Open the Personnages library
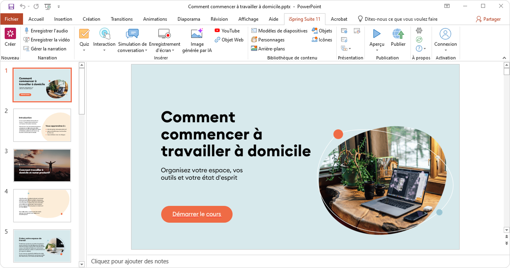510x268 pixels. click(268, 40)
